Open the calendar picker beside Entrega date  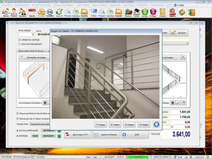pos(59,136)
